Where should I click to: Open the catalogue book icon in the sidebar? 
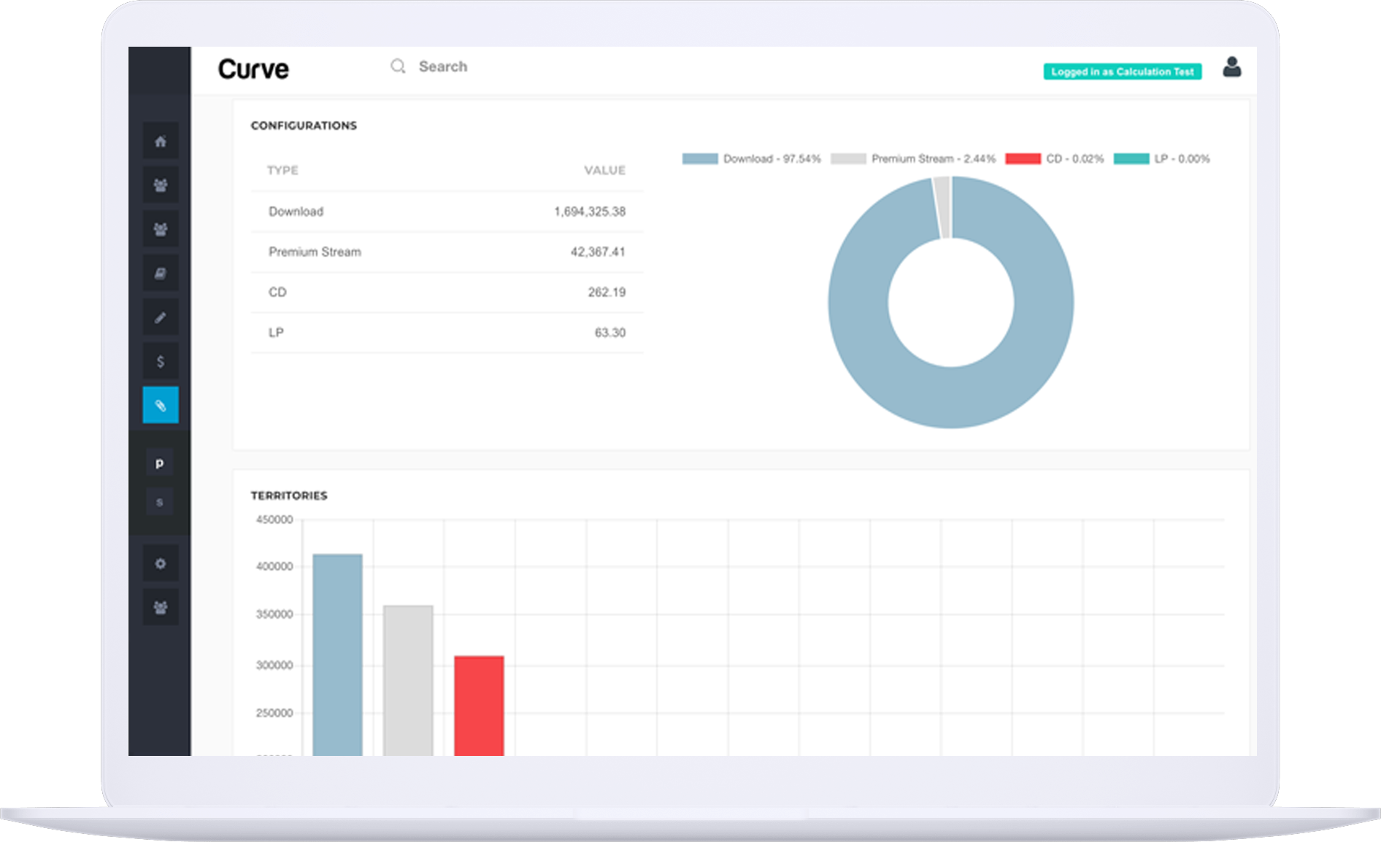(161, 274)
